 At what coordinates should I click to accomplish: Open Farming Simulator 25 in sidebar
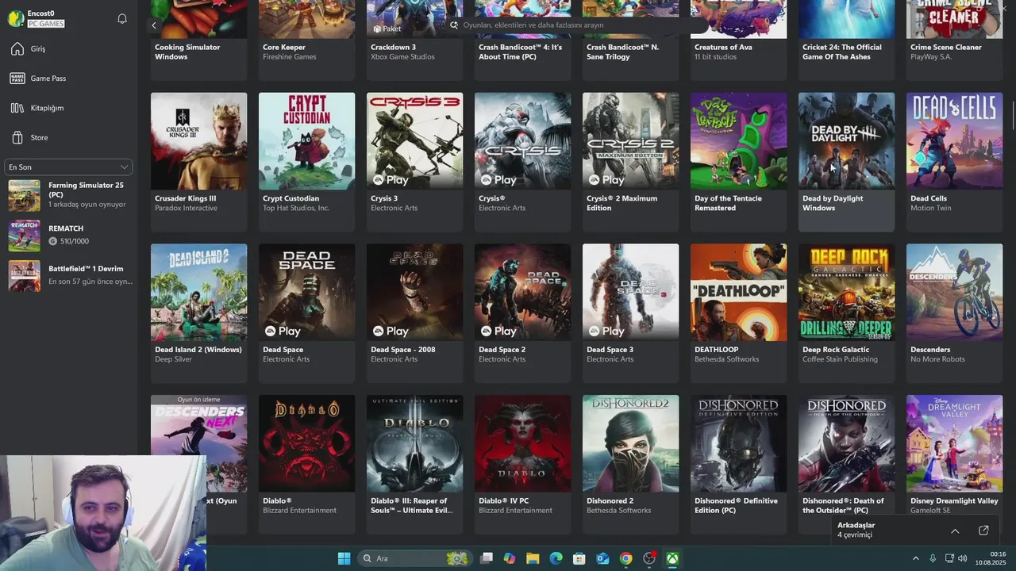tap(68, 195)
